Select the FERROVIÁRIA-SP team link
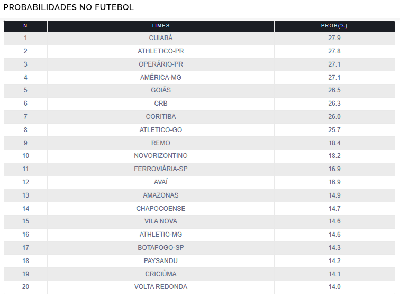Image resolution: width=400 pixels, height=298 pixels. pyautogui.click(x=161, y=169)
